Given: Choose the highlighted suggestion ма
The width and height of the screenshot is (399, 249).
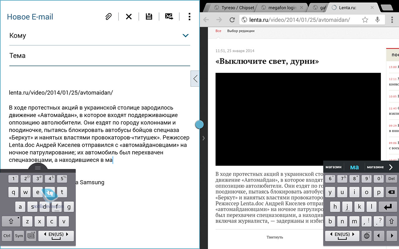Looking at the screenshot, I should (354, 167).
